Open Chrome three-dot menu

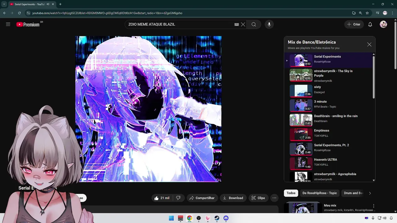[392, 13]
